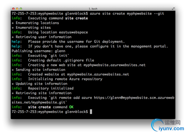Screen dimensions: 186x134
Task: Toggle fullscreen via title bar arrows icon
Action: (173, 9)
